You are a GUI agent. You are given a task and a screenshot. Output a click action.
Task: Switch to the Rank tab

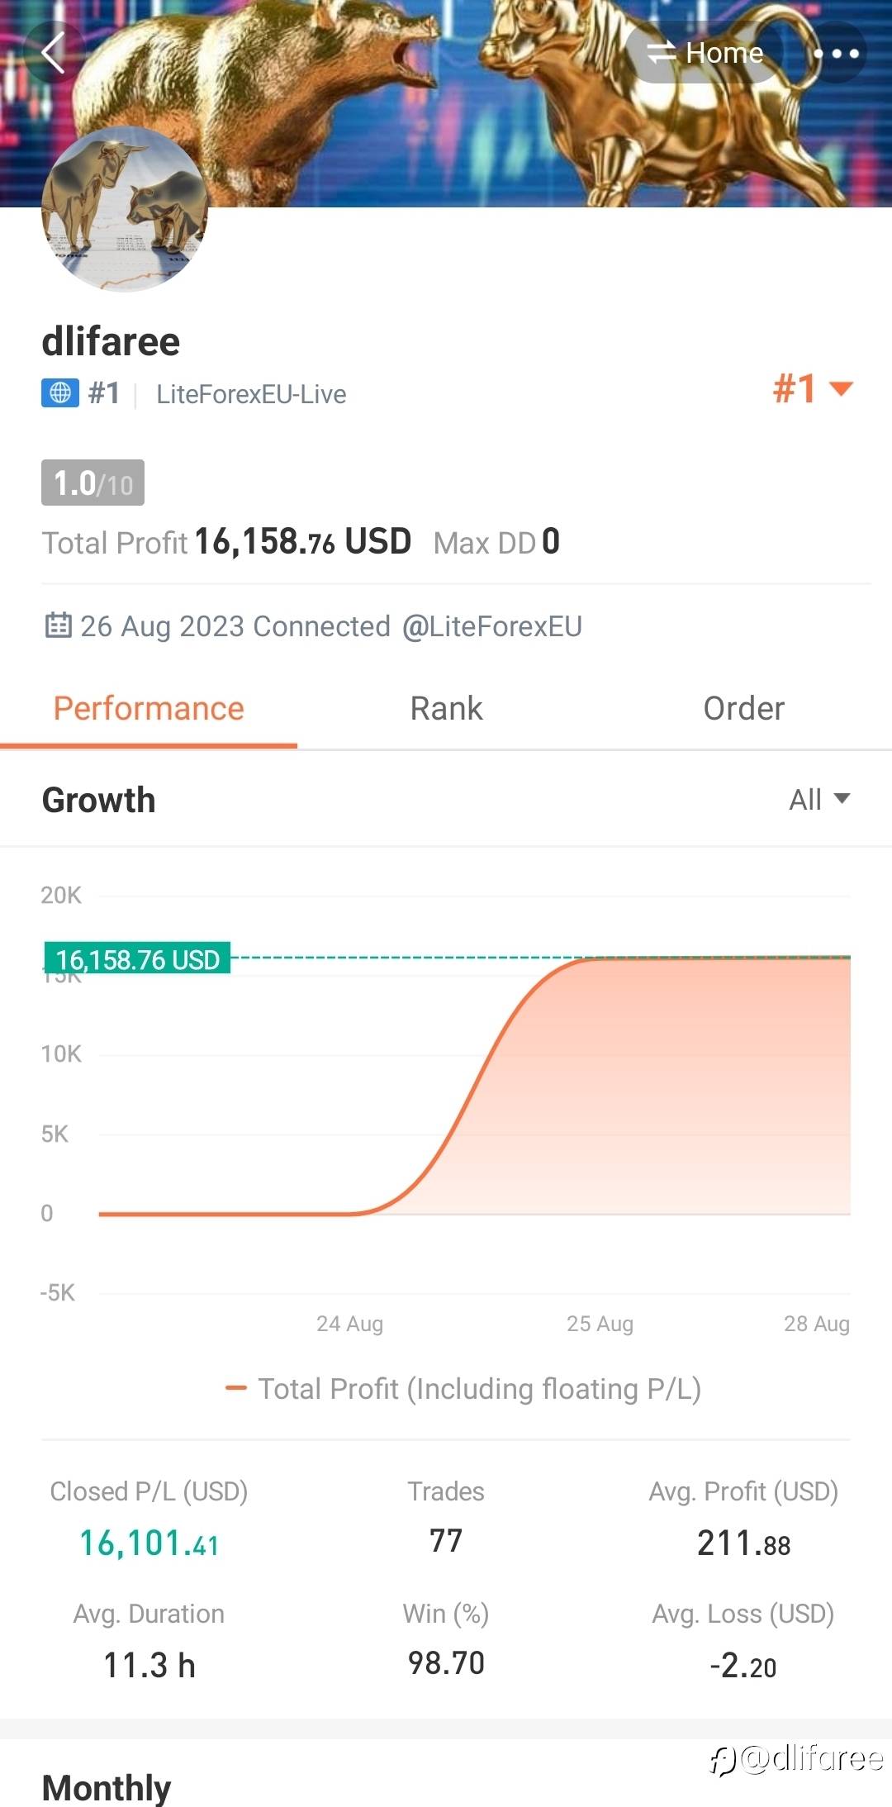tap(446, 709)
